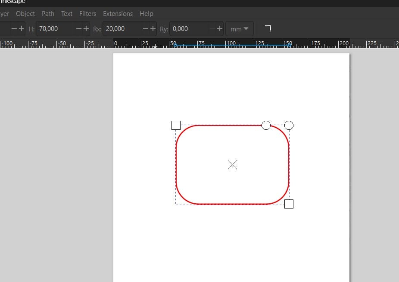Click the make corners sharp icon
399x282 pixels.
[268, 28]
